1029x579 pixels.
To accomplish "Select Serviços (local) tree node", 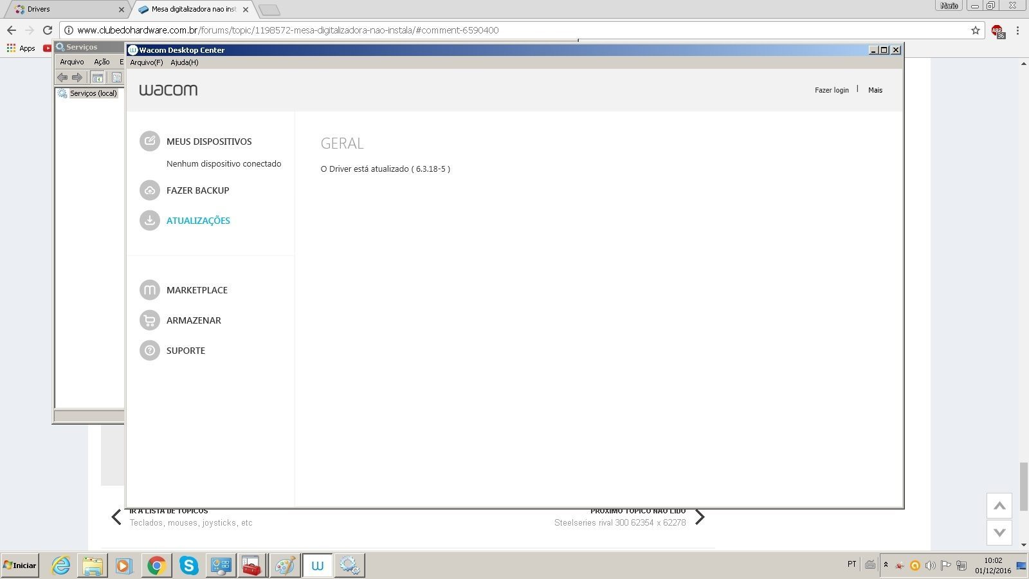I will 93,93.
